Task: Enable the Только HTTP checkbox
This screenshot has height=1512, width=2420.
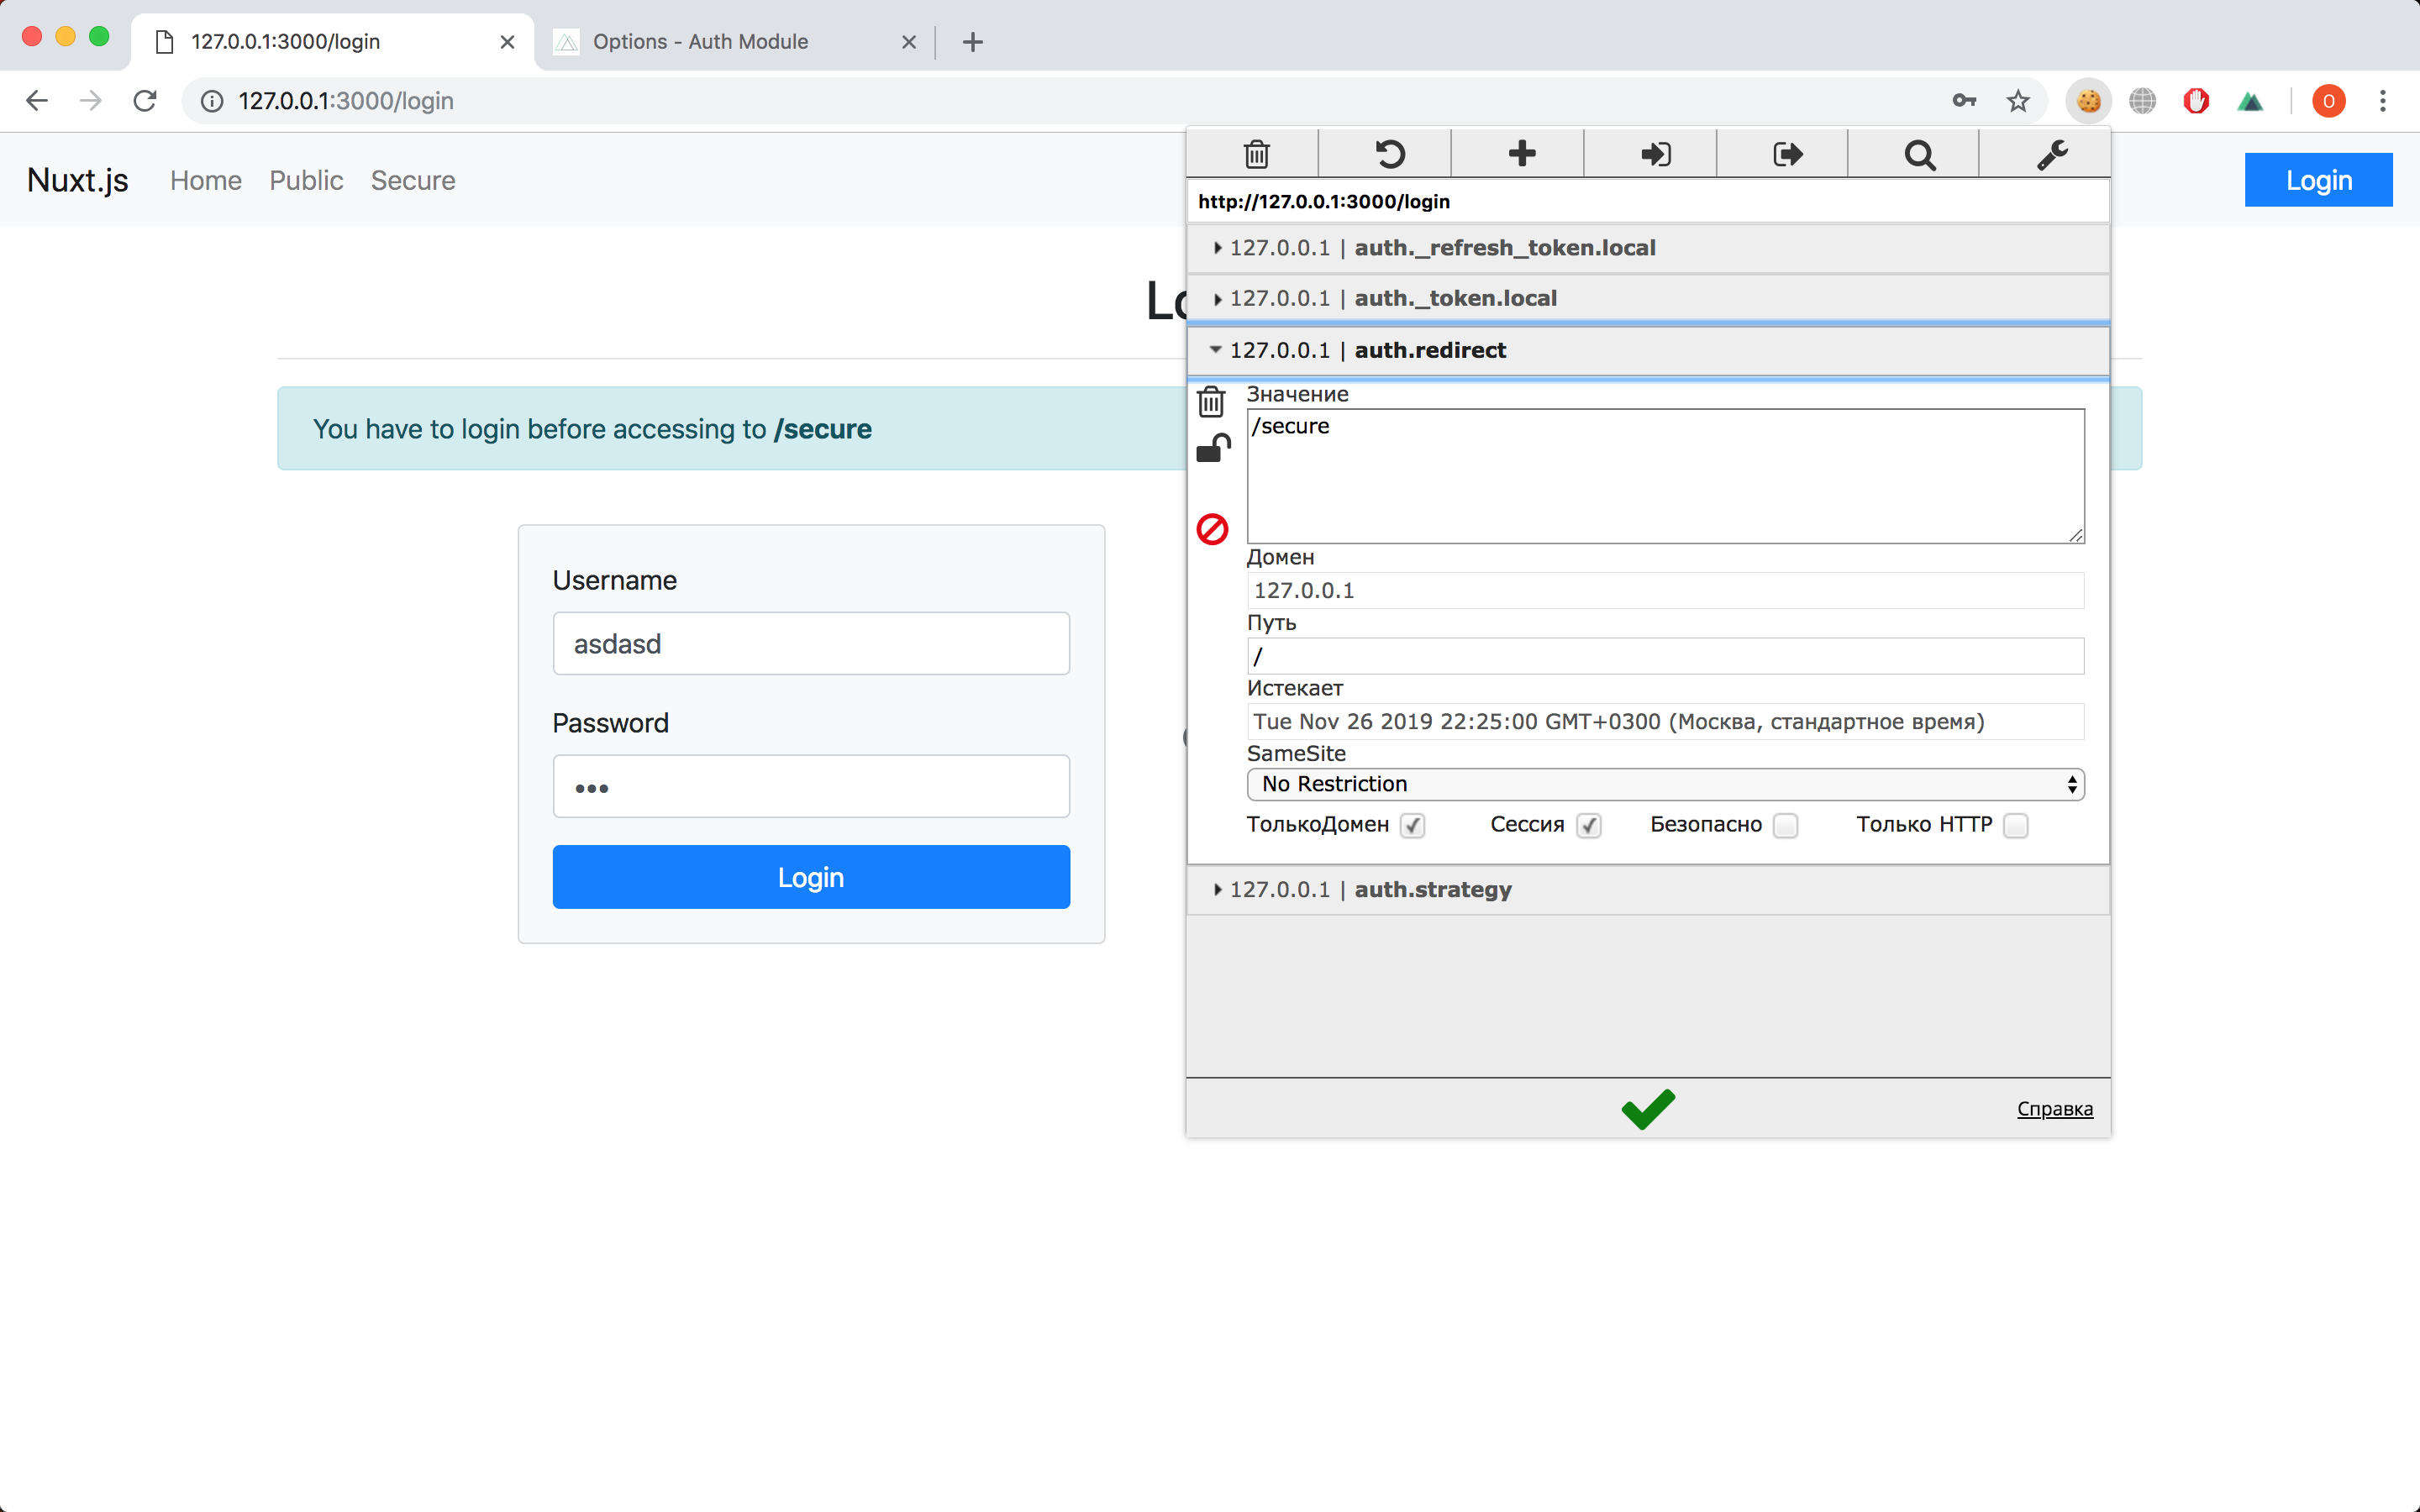Action: click(x=2016, y=825)
